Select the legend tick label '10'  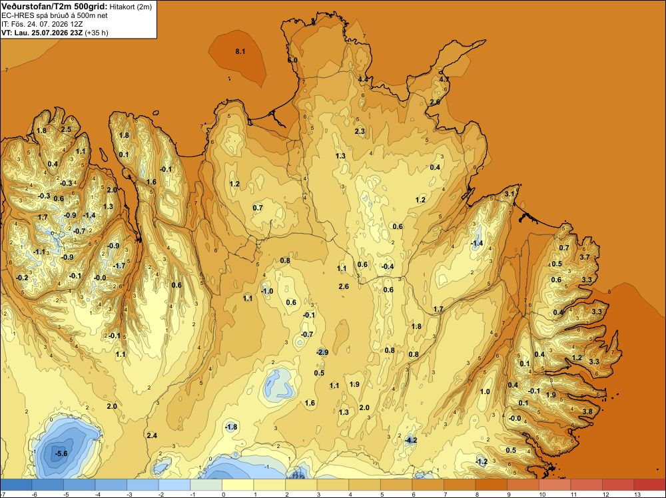pos(542,494)
